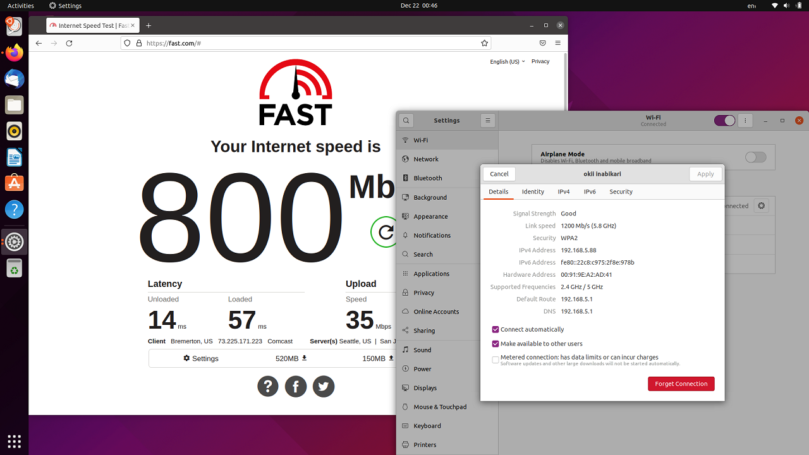Share results on Facebook icon
This screenshot has width=809, height=455.
point(296,386)
